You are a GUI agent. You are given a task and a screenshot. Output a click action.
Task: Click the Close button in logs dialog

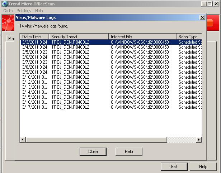(x=93, y=152)
